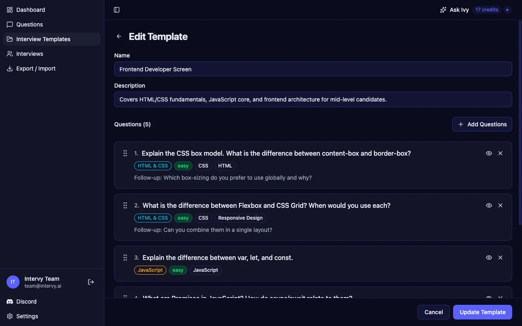This screenshot has height=326, width=522.
Task: Open Export / Import from the sidebar
Action: tap(35, 68)
